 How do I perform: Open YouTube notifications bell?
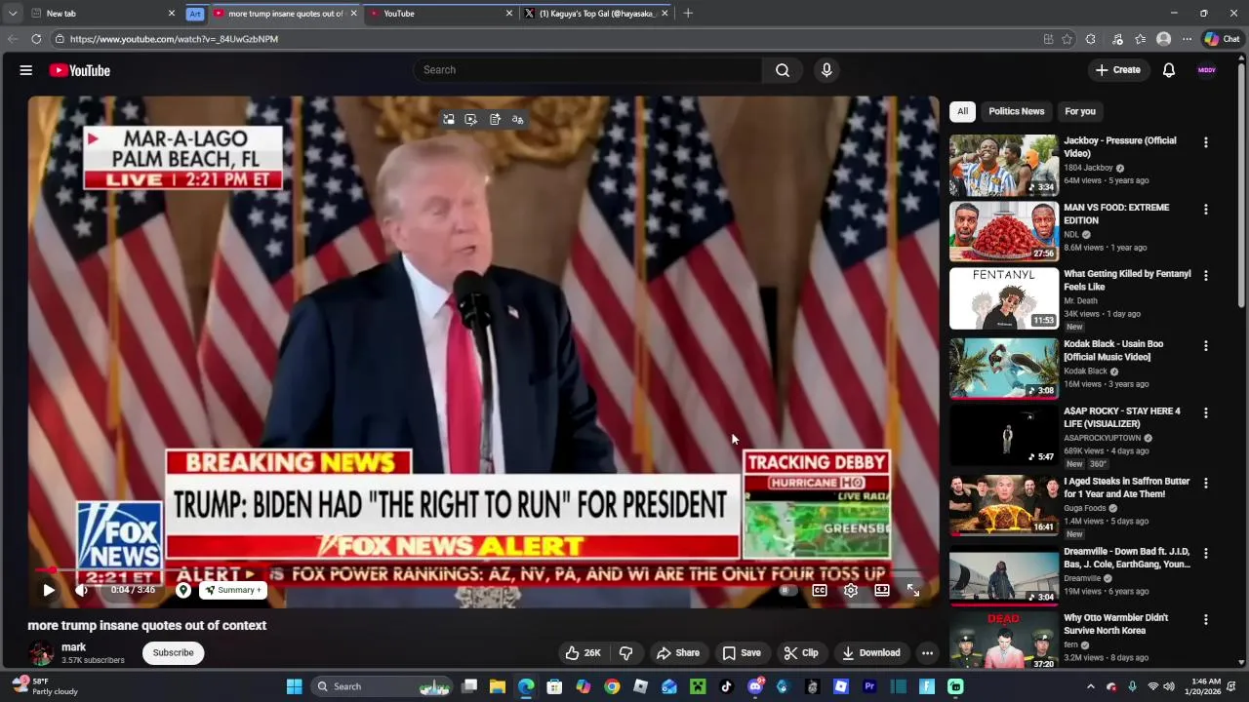pyautogui.click(x=1169, y=70)
